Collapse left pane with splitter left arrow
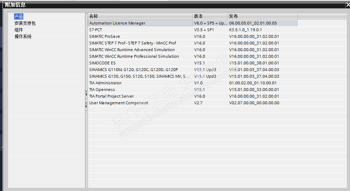Screen dimensions: 350x191 point(86,95)
